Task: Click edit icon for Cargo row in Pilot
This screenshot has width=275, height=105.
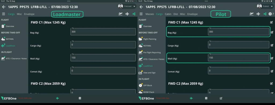Action: tap(272, 45)
